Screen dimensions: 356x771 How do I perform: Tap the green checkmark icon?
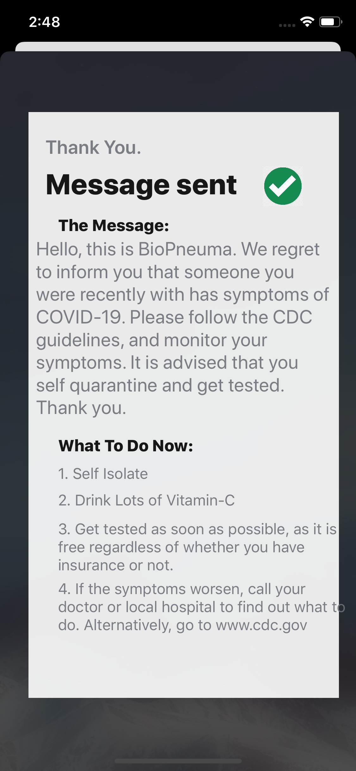click(283, 186)
